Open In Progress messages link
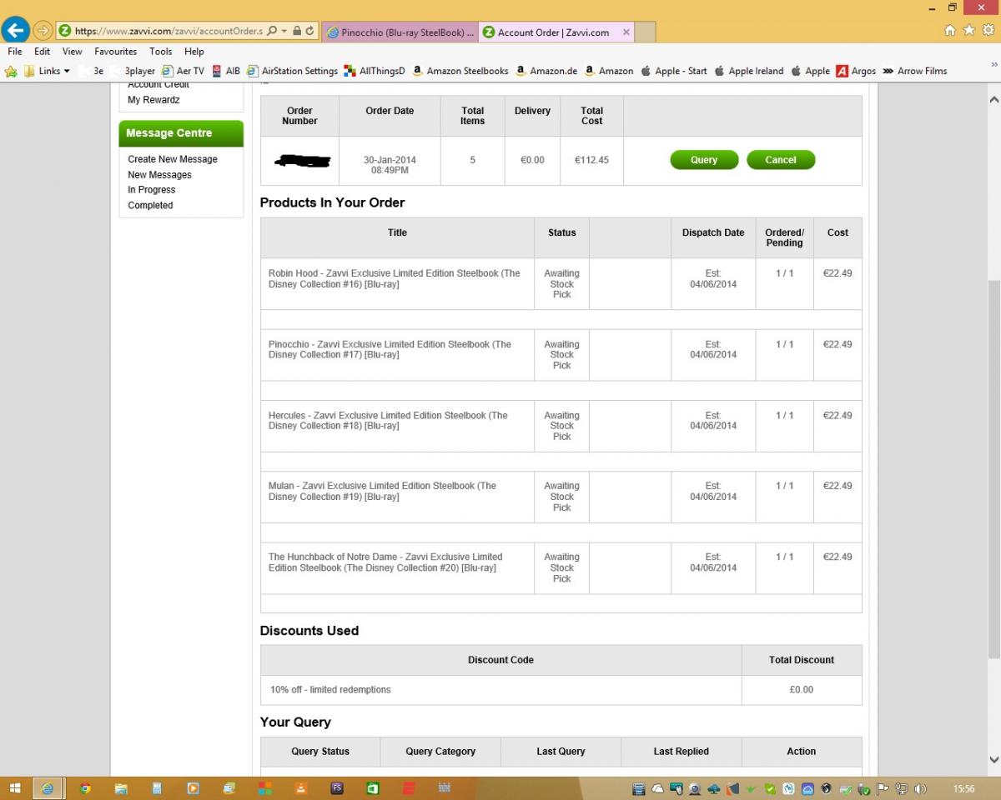This screenshot has height=800, width=1001. pos(151,190)
